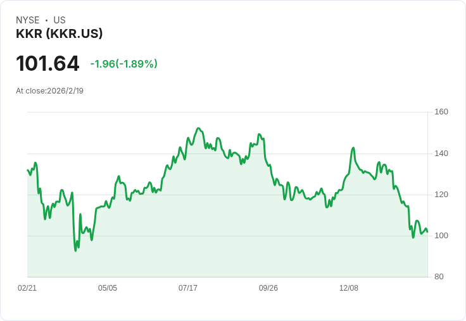Click the highest peak of the price line

[x=198, y=128]
